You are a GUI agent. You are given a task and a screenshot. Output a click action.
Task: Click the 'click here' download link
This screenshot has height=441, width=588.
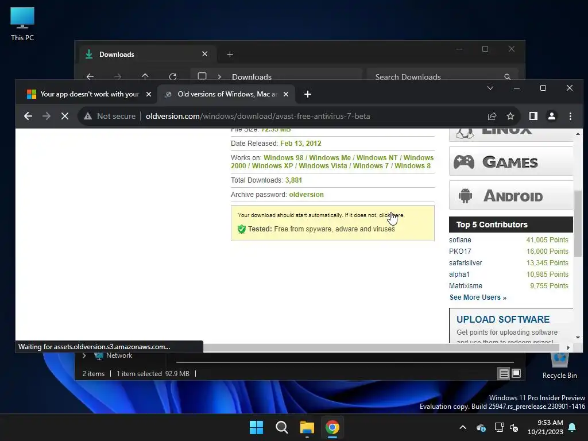(x=391, y=215)
